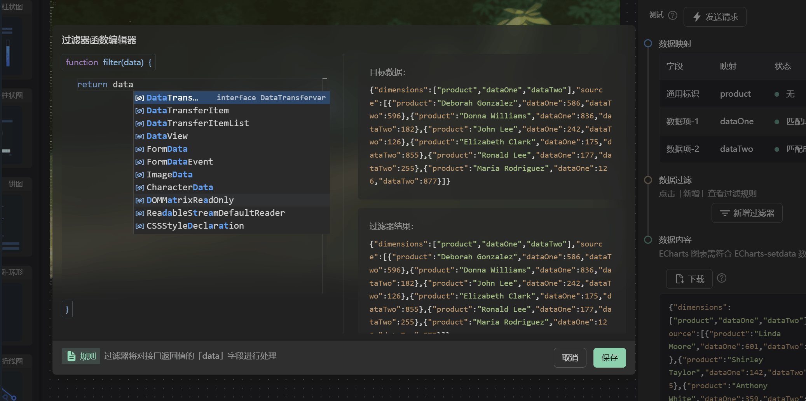Screen dimensions: 806x401
Task: Click the help icon beside 测试
Action: pos(673,16)
